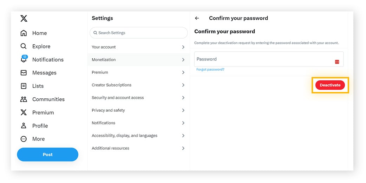Click the X logo icon
The height and width of the screenshot is (183, 366).
point(24,18)
